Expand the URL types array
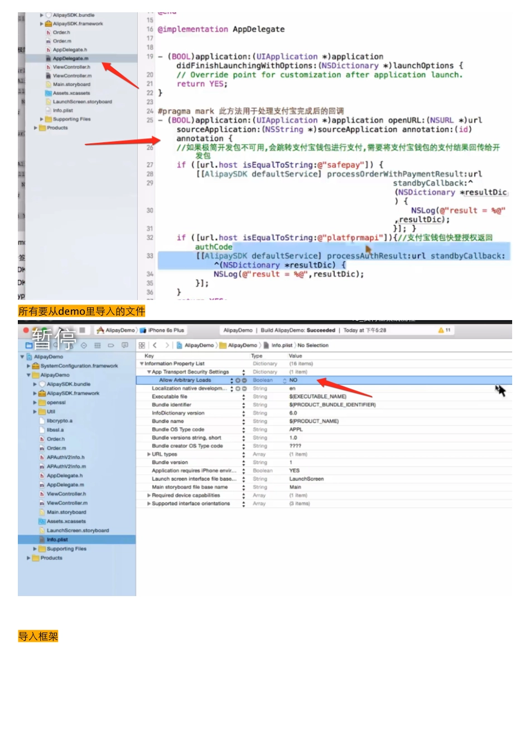The image size is (530, 750). (x=149, y=454)
